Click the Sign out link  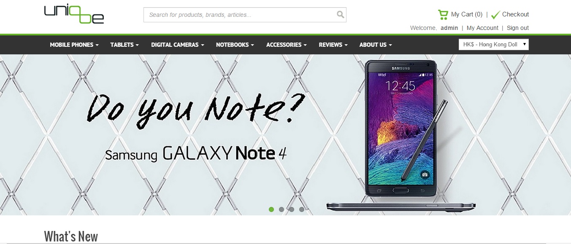click(518, 28)
